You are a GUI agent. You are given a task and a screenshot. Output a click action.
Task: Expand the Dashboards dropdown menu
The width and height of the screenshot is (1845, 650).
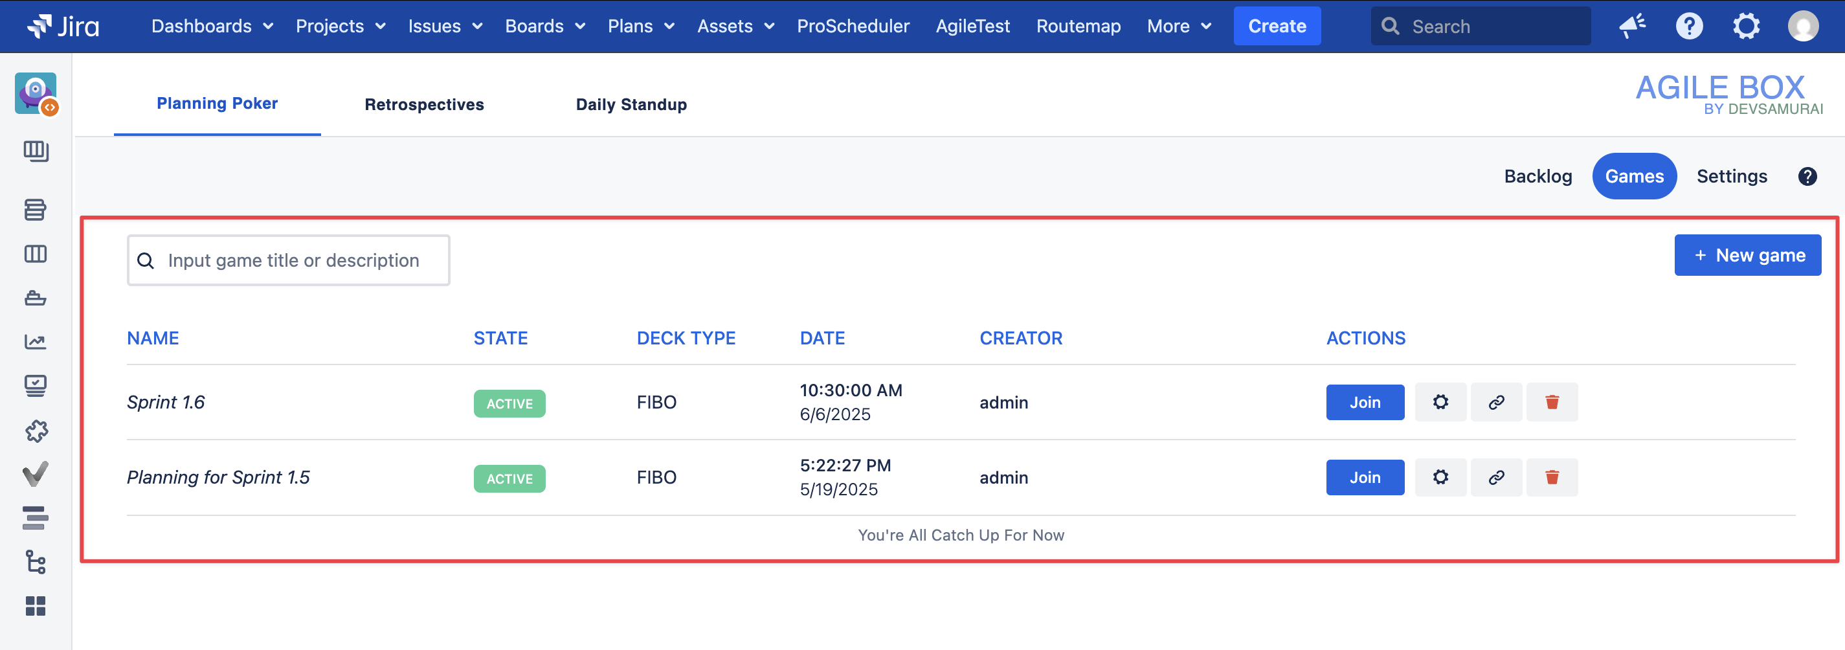212,27
